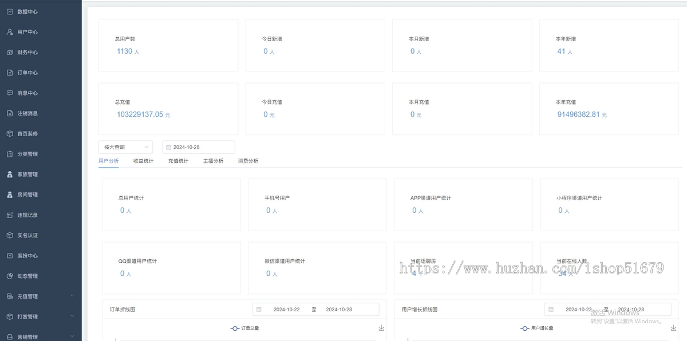The width and height of the screenshot is (687, 341).
Task: Click 用户增长折线图 start date 2024-10-22
Action: coord(578,310)
